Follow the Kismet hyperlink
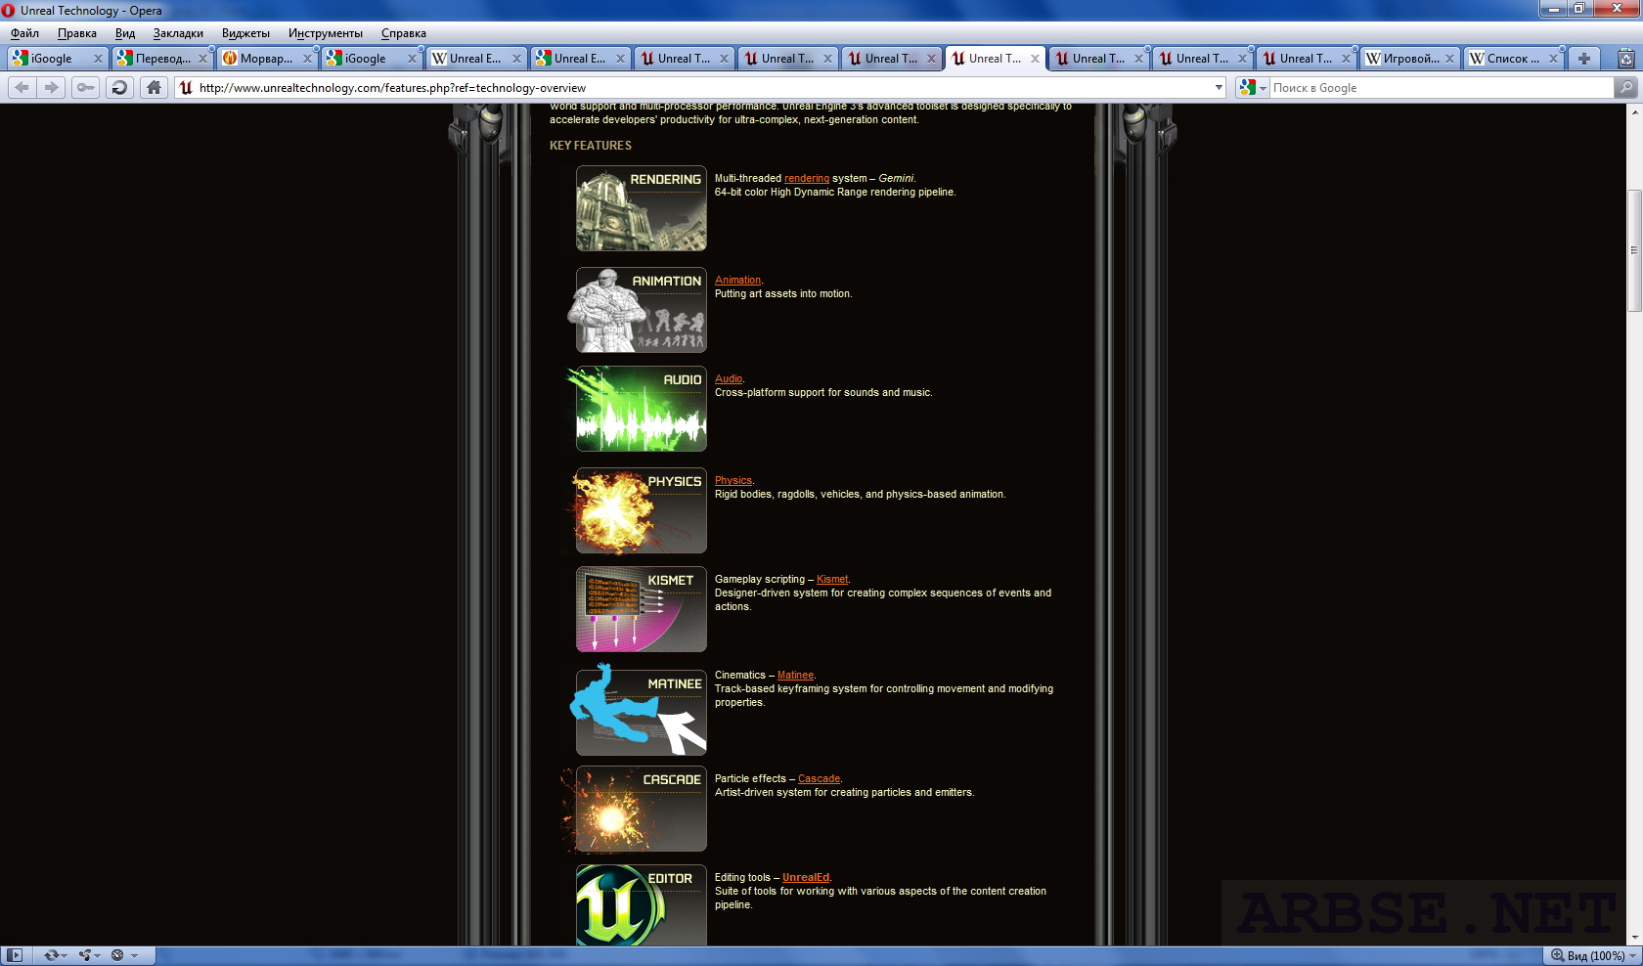The width and height of the screenshot is (1643, 966). pos(832,579)
